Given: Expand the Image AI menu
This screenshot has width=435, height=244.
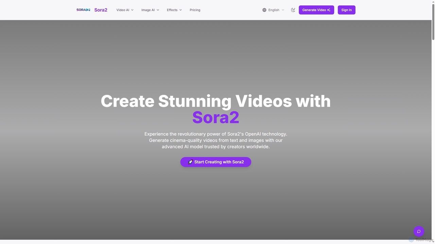Looking at the screenshot, I should (150, 10).
